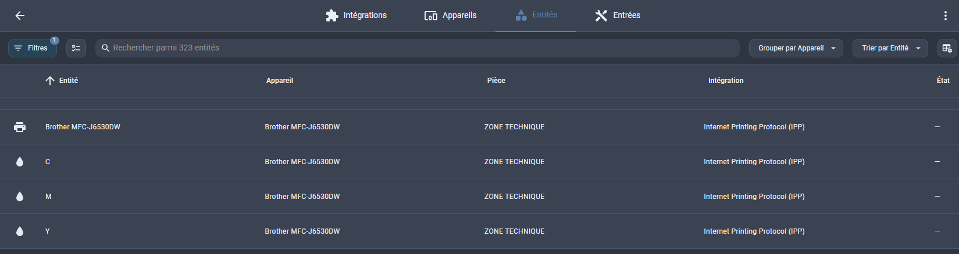Switch to the Appareils tab
The width and height of the screenshot is (959, 254).
click(451, 16)
